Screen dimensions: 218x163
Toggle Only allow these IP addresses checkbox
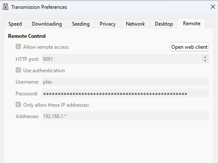19,105
